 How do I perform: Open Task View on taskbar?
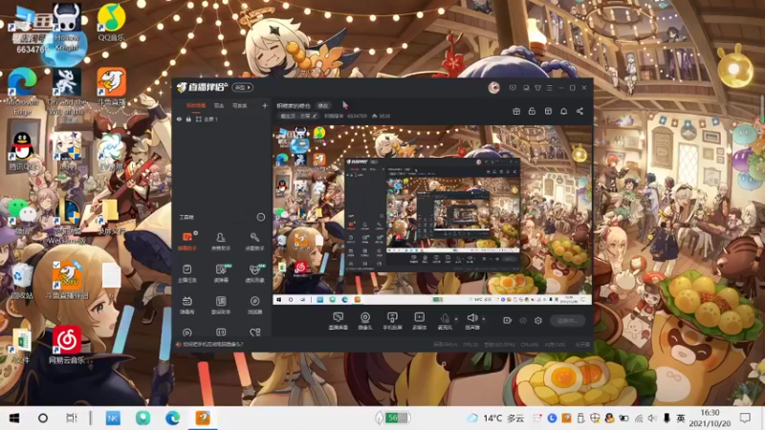pos(71,418)
